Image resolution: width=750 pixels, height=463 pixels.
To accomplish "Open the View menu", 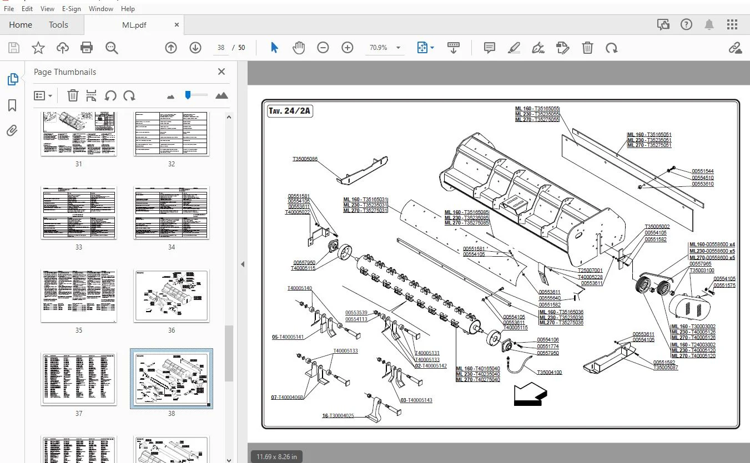I will pyautogui.click(x=48, y=9).
